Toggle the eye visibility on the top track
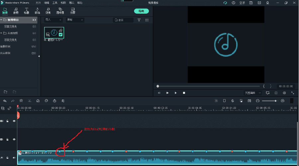Image resolution: width=299 pixels, height=166 pixels. click(14, 121)
